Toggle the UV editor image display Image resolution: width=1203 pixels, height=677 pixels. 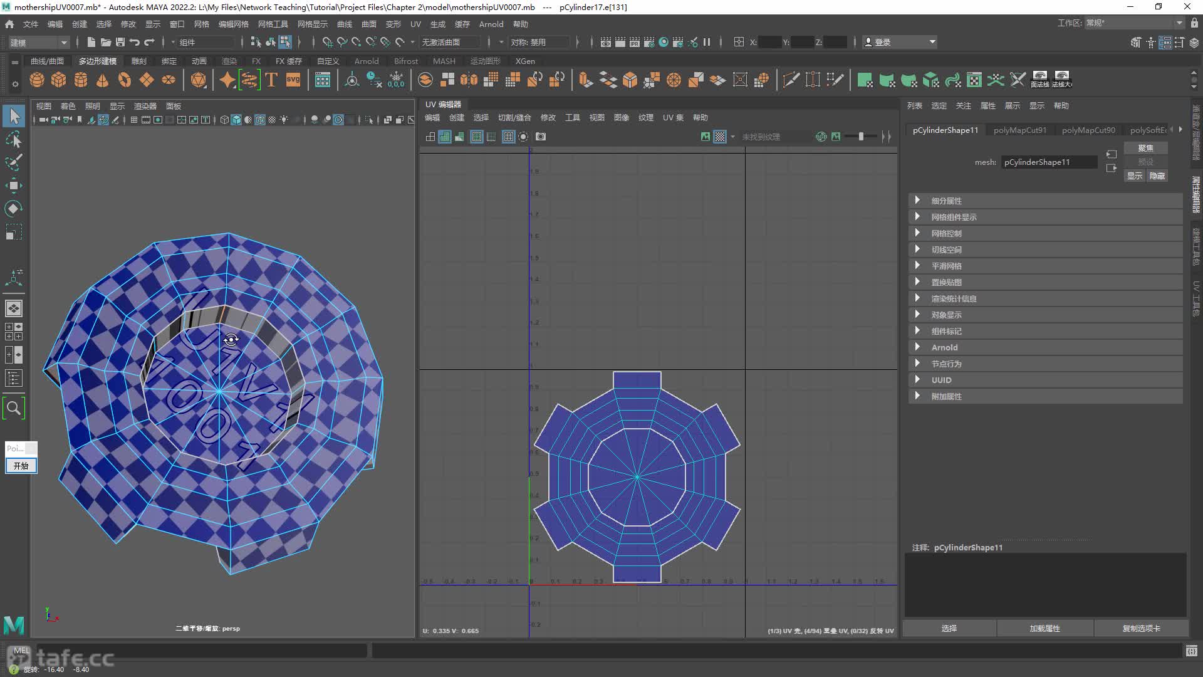pos(706,136)
